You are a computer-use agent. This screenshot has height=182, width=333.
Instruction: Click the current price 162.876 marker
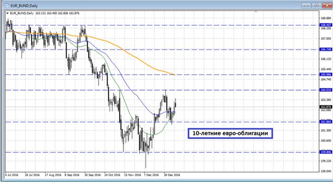326,107
